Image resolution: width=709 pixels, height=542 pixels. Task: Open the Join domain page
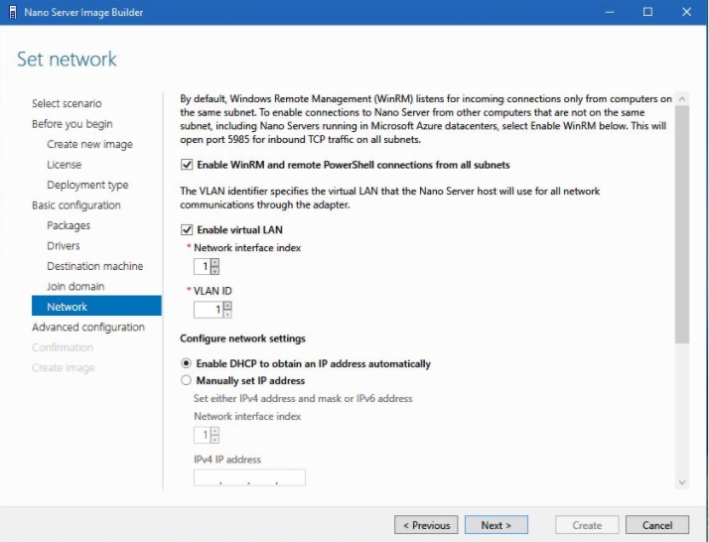[75, 286]
